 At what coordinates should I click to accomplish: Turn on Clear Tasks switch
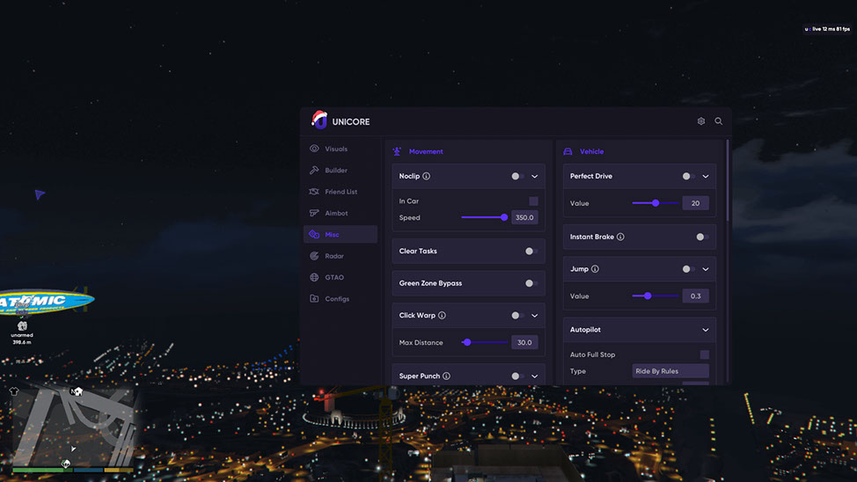(531, 251)
